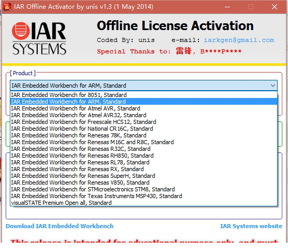
Task: Select Renesas RH850, Standard
Action: click(x=143, y=156)
